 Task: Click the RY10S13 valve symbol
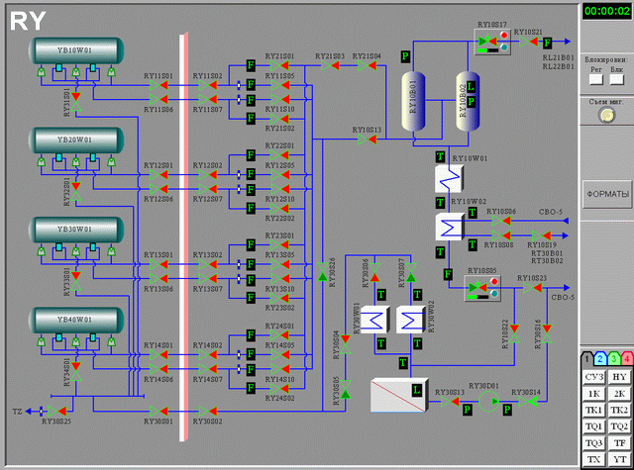tap(368, 140)
